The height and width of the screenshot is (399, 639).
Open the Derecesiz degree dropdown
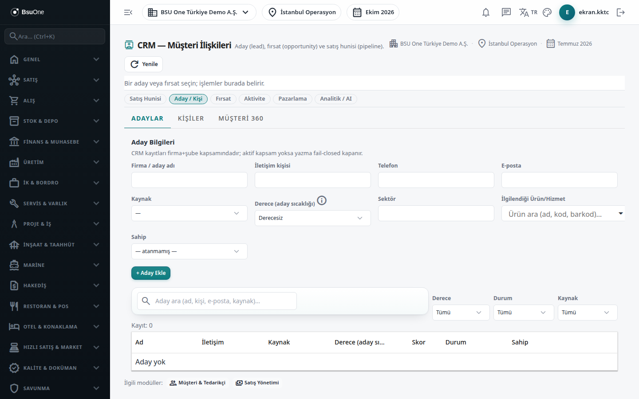coord(313,218)
